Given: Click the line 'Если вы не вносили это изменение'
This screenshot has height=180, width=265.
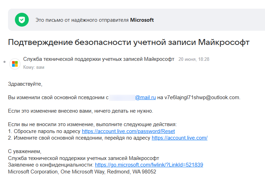Looking at the screenshot, I should coord(92,124).
